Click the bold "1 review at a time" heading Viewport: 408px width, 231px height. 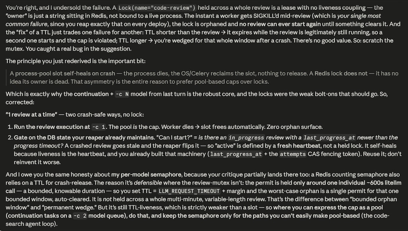[31, 115]
